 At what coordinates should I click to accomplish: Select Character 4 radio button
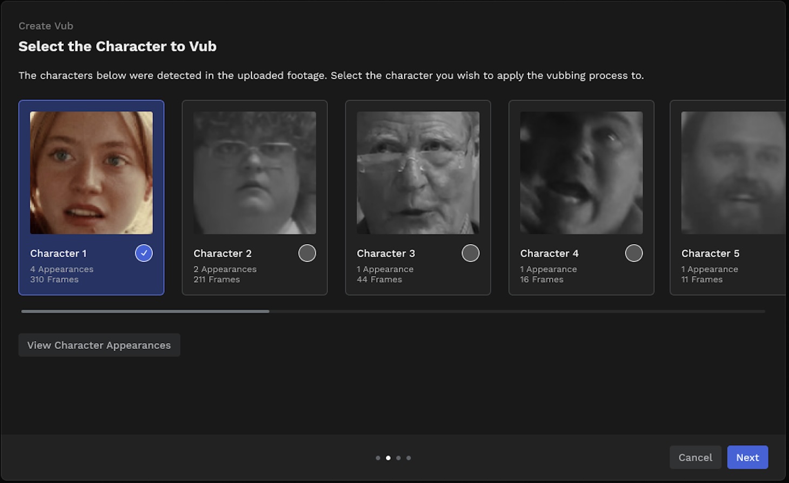click(x=634, y=253)
